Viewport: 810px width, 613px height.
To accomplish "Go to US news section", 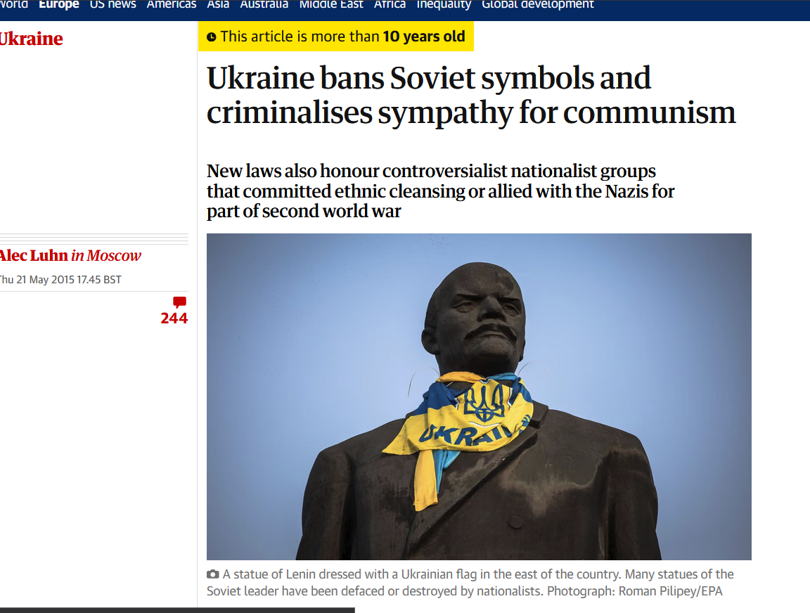I will [x=113, y=5].
